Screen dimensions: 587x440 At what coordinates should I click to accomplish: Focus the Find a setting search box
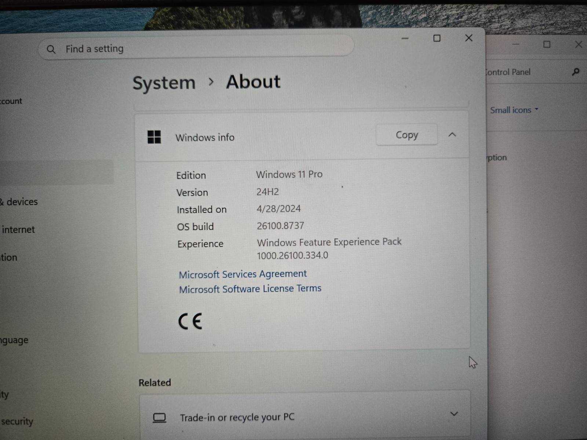[x=196, y=47]
